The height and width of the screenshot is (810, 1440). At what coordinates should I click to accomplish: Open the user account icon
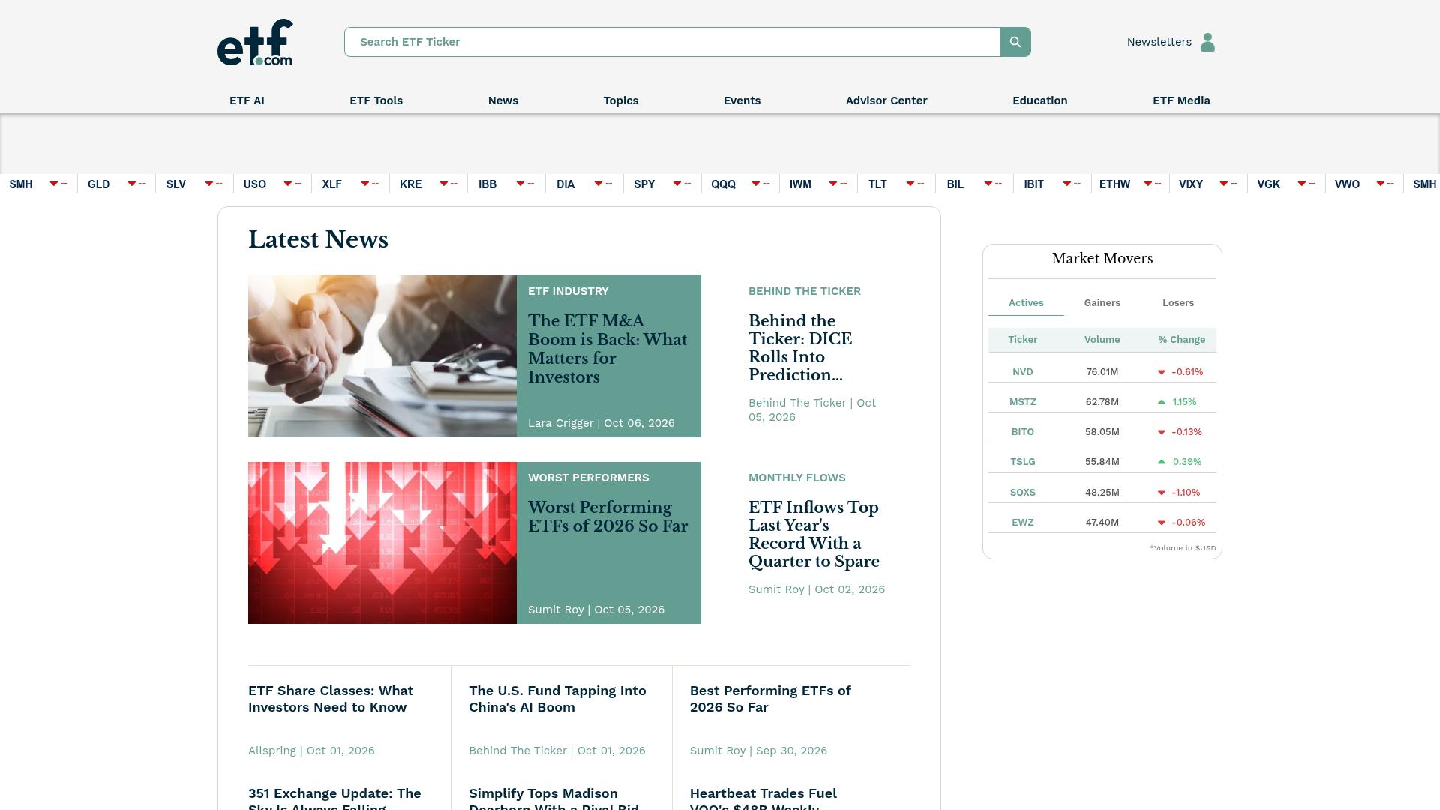click(x=1207, y=42)
